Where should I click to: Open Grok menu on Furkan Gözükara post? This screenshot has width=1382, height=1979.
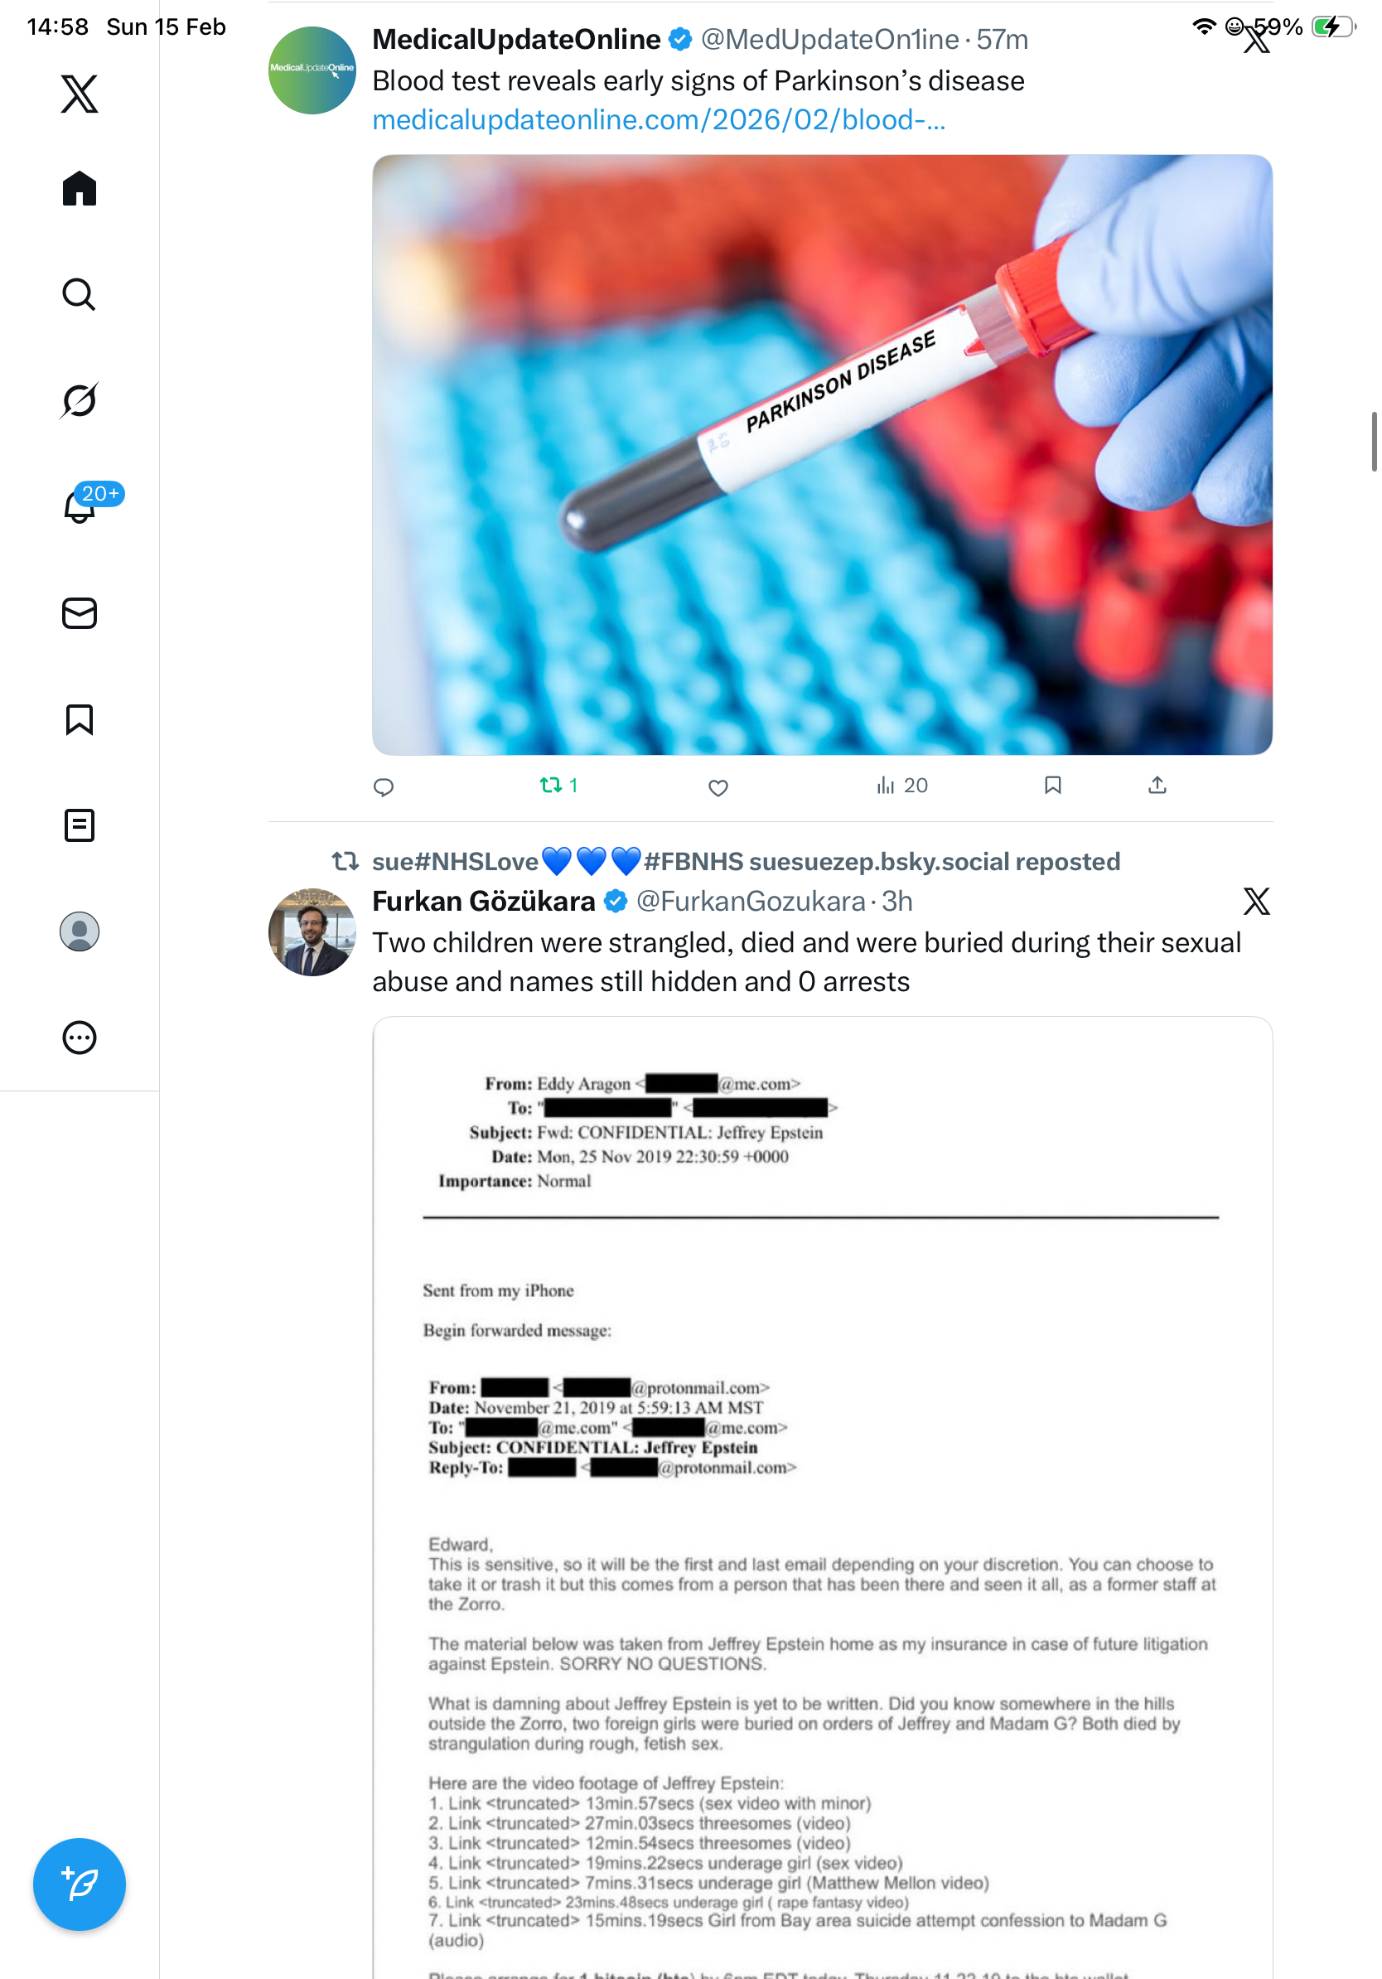1256,901
